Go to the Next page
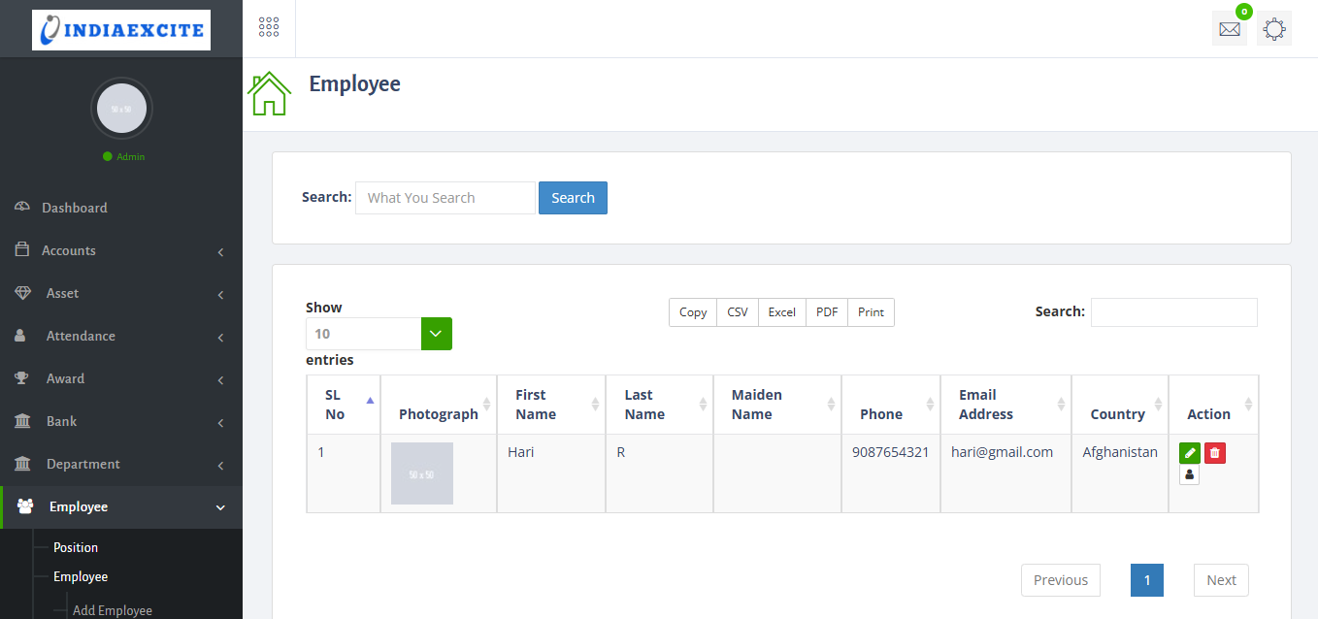1318x619 pixels. (1221, 580)
